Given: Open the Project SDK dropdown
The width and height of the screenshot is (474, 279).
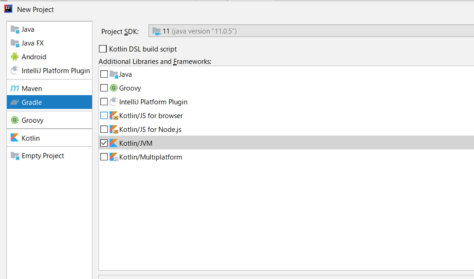Looking at the screenshot, I should (x=311, y=31).
